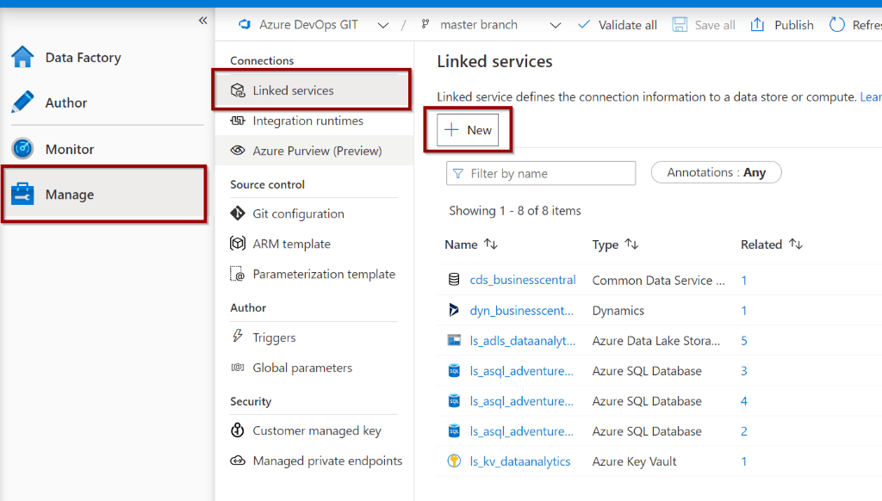Click related count 5 for ls_adls_dataanalyt
The height and width of the screenshot is (501, 882).
744,341
